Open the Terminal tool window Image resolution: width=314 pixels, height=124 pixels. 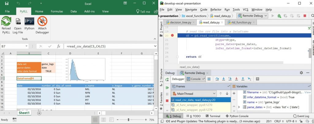point(213,116)
